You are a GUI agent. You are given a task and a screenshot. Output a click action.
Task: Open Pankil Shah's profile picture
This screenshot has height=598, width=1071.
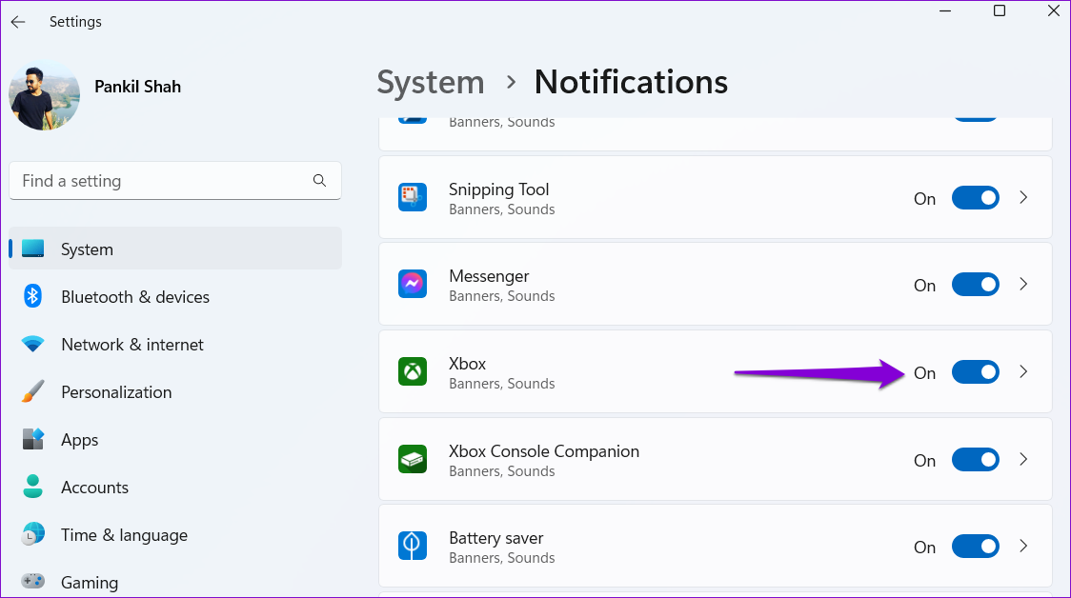45,95
